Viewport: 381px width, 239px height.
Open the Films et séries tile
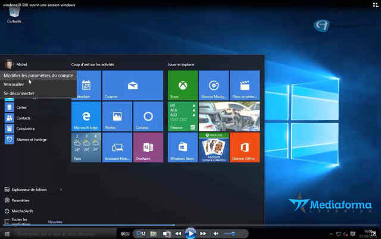click(245, 85)
